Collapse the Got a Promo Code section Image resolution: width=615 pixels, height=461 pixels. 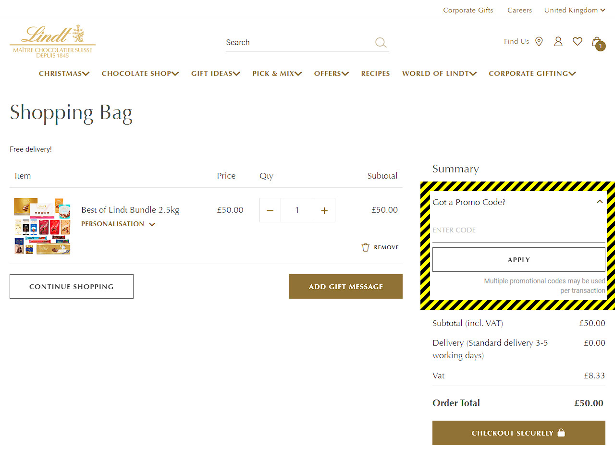[600, 202]
